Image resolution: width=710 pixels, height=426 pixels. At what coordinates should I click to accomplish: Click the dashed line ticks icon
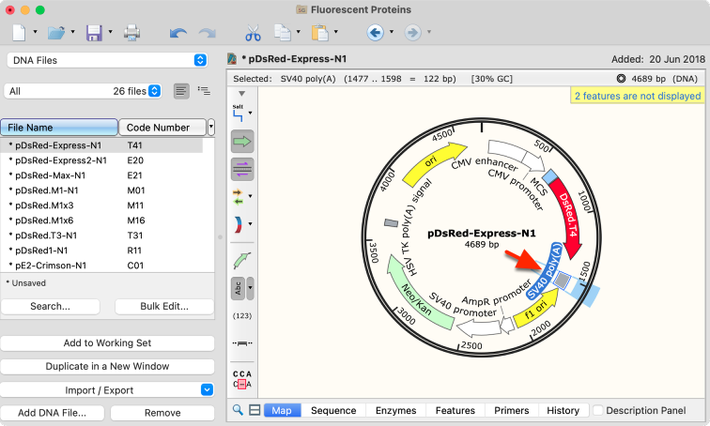[x=242, y=343]
